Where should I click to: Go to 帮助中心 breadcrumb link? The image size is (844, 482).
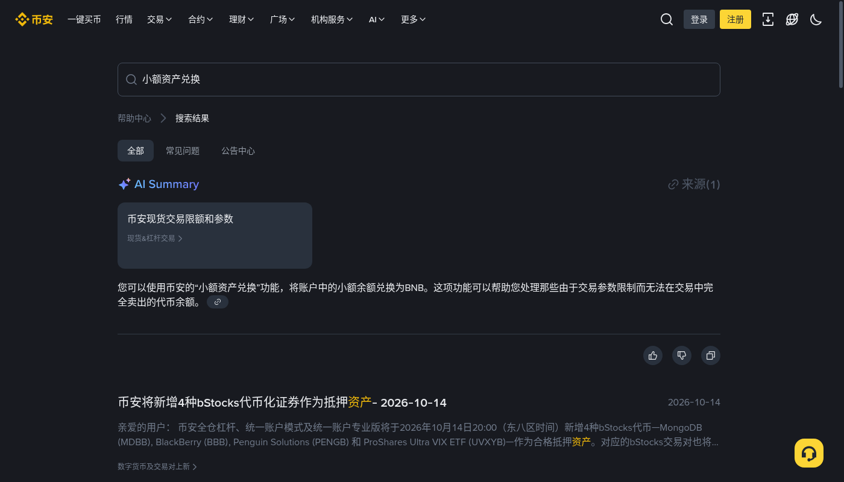[134, 118]
